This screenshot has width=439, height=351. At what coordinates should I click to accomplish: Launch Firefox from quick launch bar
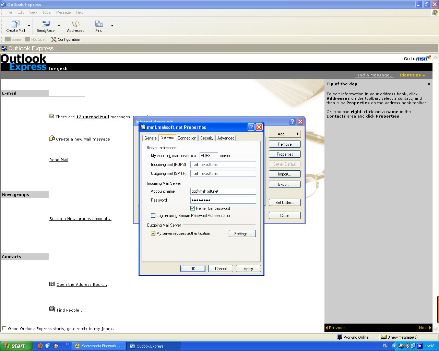[40, 346]
